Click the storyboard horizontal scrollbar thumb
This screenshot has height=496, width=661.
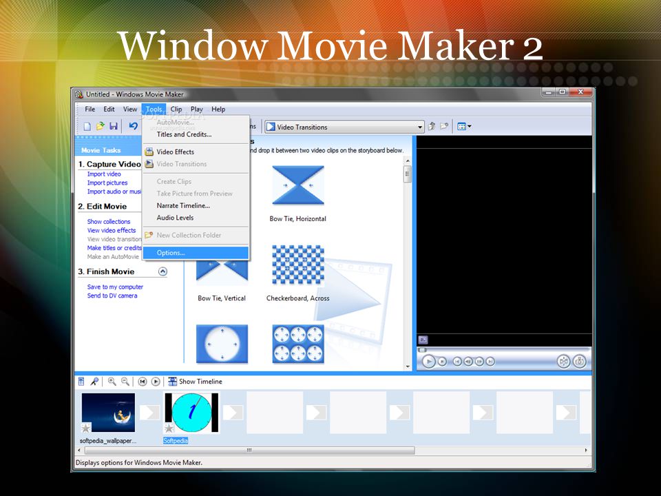(249, 450)
